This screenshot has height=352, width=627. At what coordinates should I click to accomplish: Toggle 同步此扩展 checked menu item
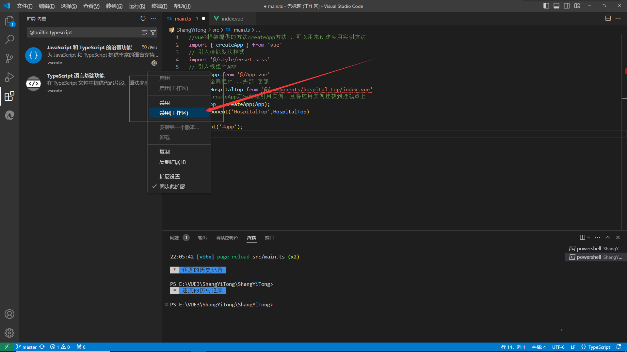coord(172,187)
